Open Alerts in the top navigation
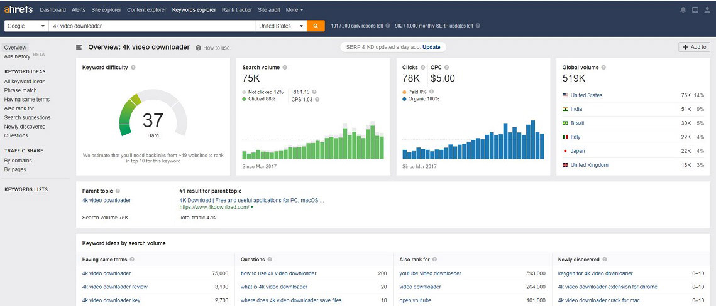Image resolution: width=716 pixels, height=306 pixels. [x=79, y=9]
